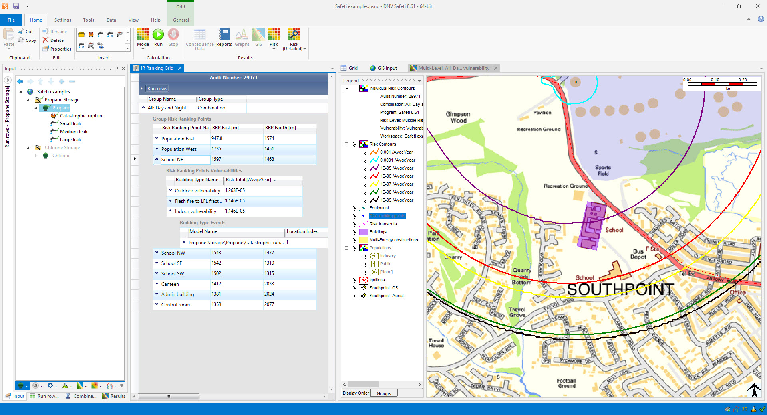Switch to the Settings ribbon tab
This screenshot has height=415, width=767.
(x=62, y=20)
